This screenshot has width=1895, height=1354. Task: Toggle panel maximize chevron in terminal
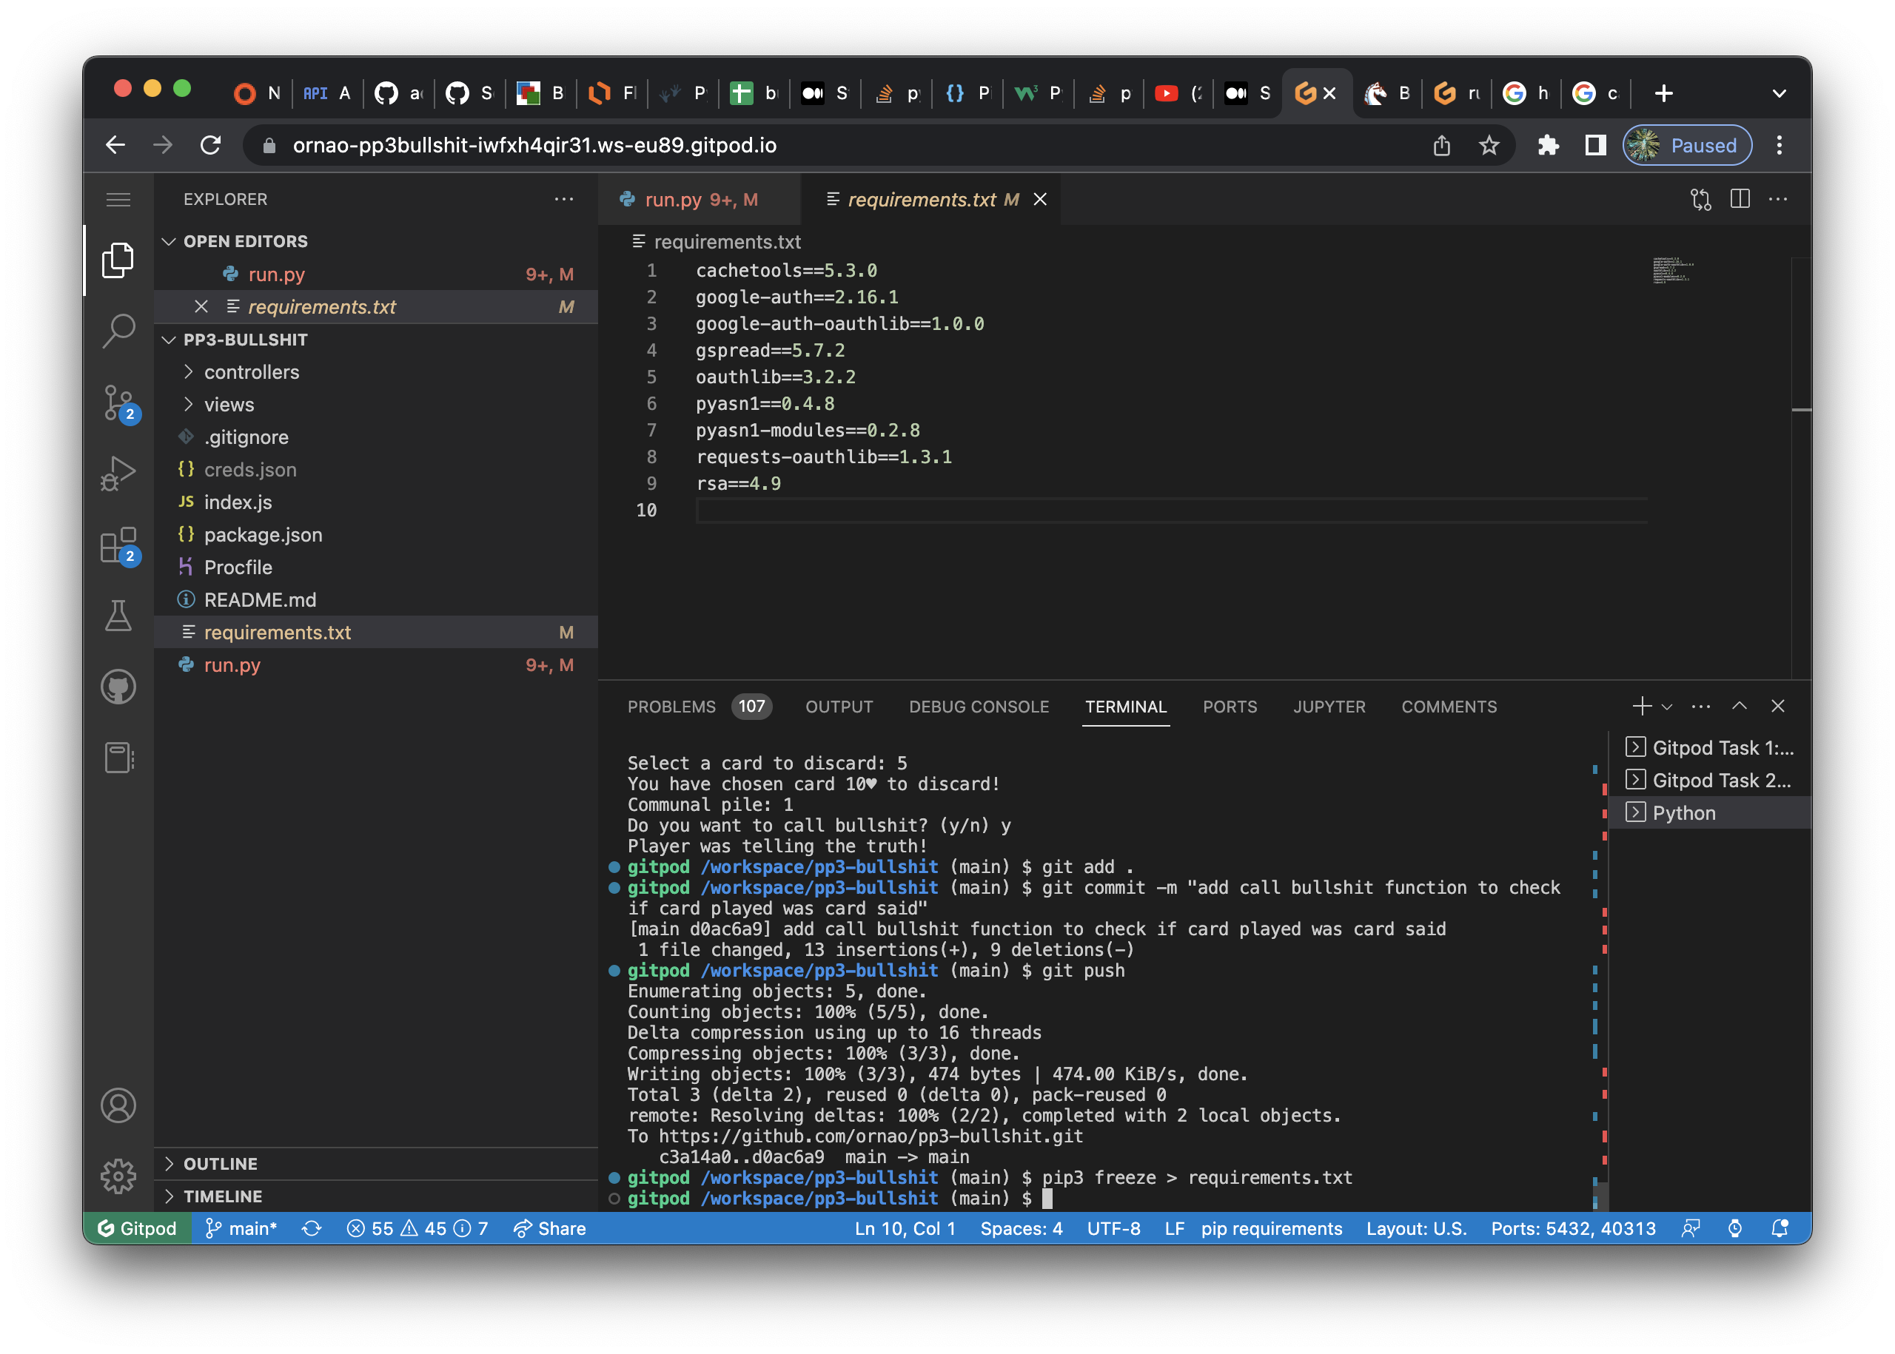point(1740,706)
